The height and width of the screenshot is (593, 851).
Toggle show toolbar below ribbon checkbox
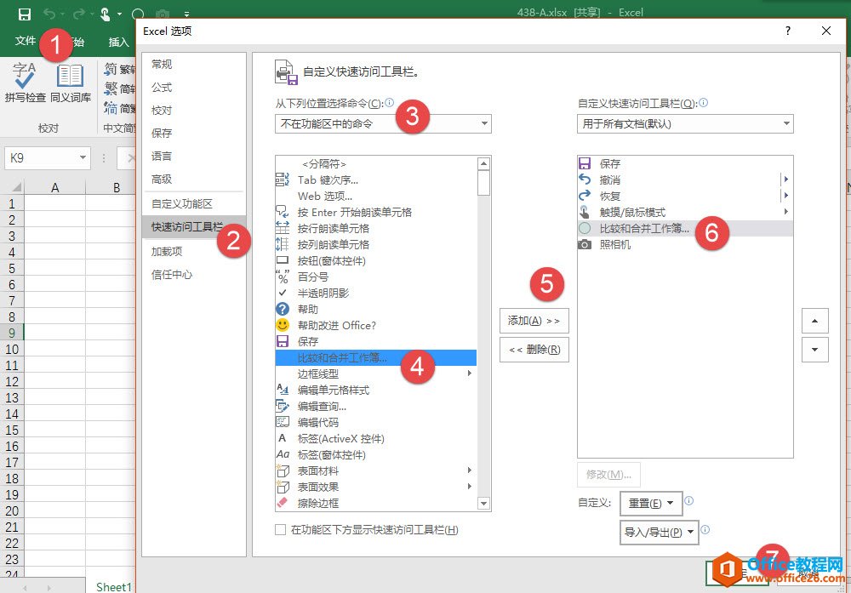point(281,530)
